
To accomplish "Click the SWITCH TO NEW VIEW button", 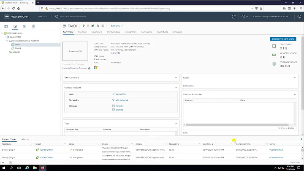I will (x=283, y=39).
